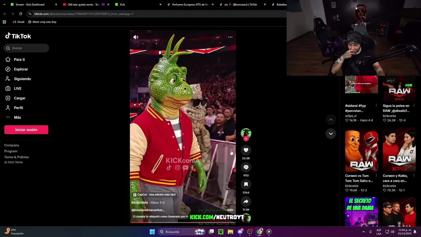Switch to the Stream - Kick Dashboard tab
This screenshot has height=237, width=421.
30,5
